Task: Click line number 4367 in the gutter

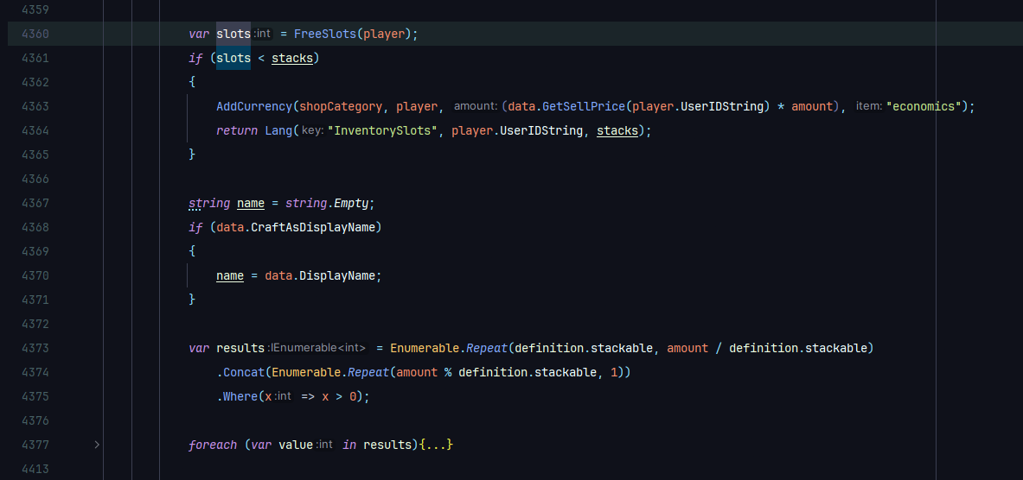Action: pyautogui.click(x=35, y=203)
